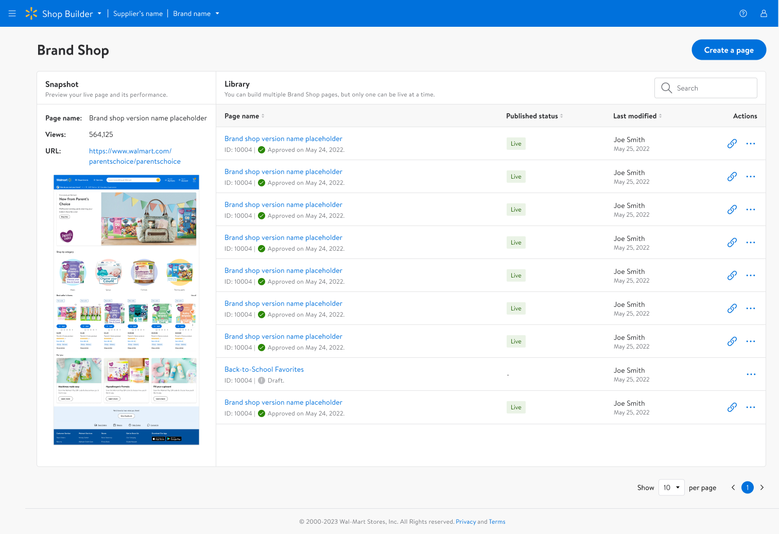Open more actions for Back-to-School Favorites row
The width and height of the screenshot is (779, 534).
[x=751, y=374]
